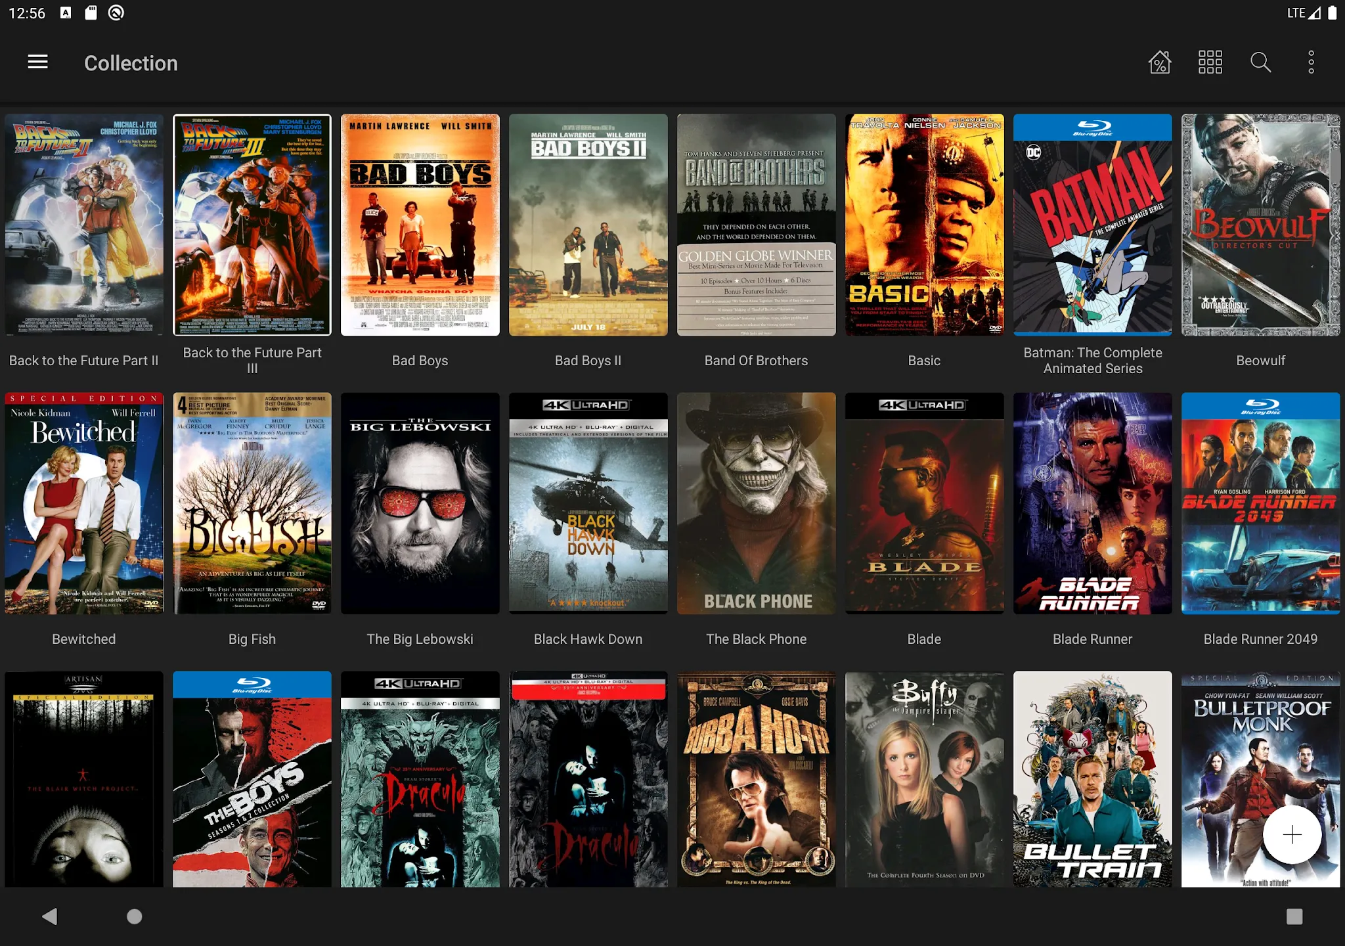
Task: Open The Boys Seasons 1 & 2 cover
Action: [252, 779]
